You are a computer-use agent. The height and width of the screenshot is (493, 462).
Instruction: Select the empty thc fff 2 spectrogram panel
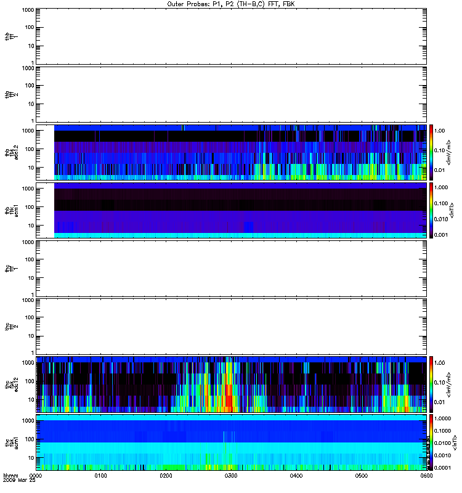coord(232,327)
